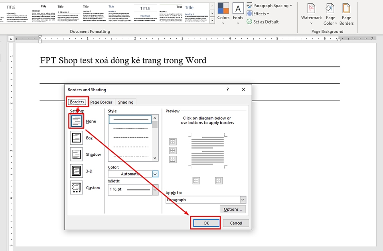Apply the blue Title style set thumbnail
Viewport: 383px width, 251px height.
click(196, 14)
